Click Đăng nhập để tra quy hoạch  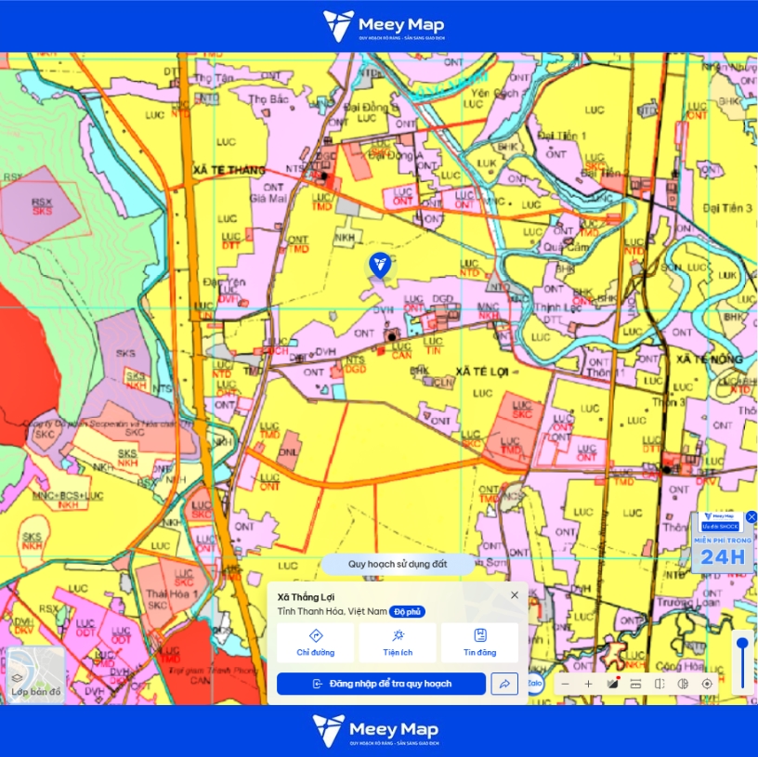pos(382,684)
